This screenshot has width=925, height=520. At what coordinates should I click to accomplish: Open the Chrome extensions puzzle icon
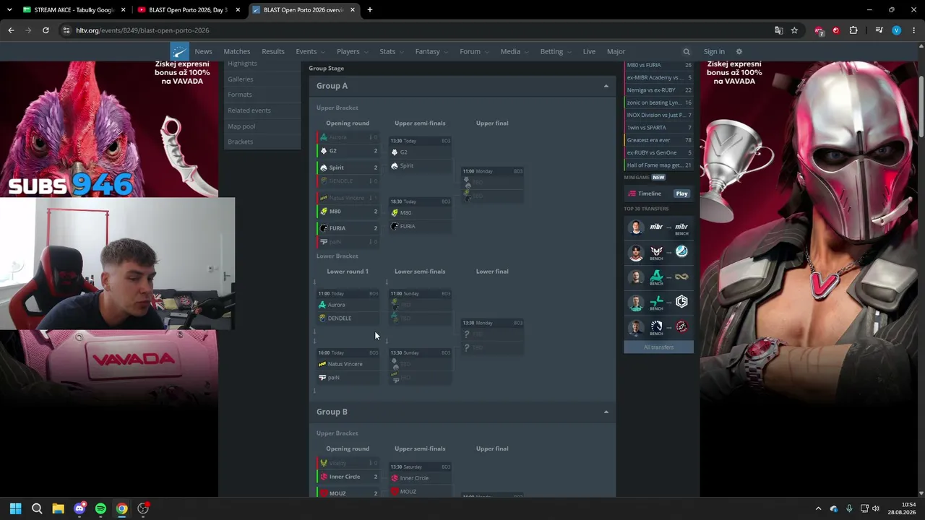coord(853,30)
